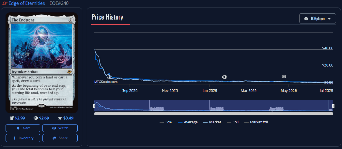The width and height of the screenshot is (342, 149).
Task: Set a price Alert for this card
Action: (x=23, y=128)
